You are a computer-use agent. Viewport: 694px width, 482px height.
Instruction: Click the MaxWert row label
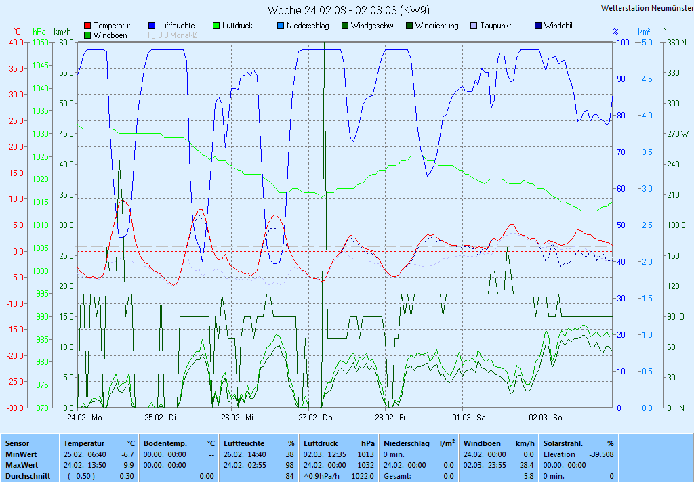point(22,465)
